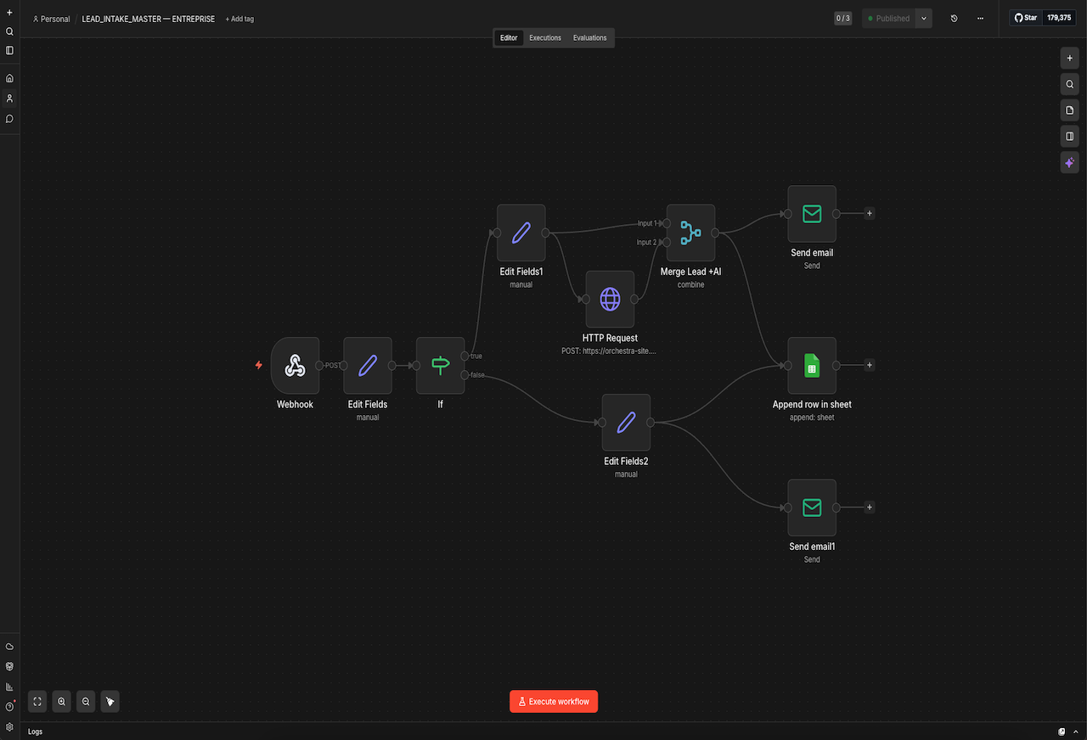Open the Send email node
This screenshot has width=1087, height=740.
click(811, 214)
